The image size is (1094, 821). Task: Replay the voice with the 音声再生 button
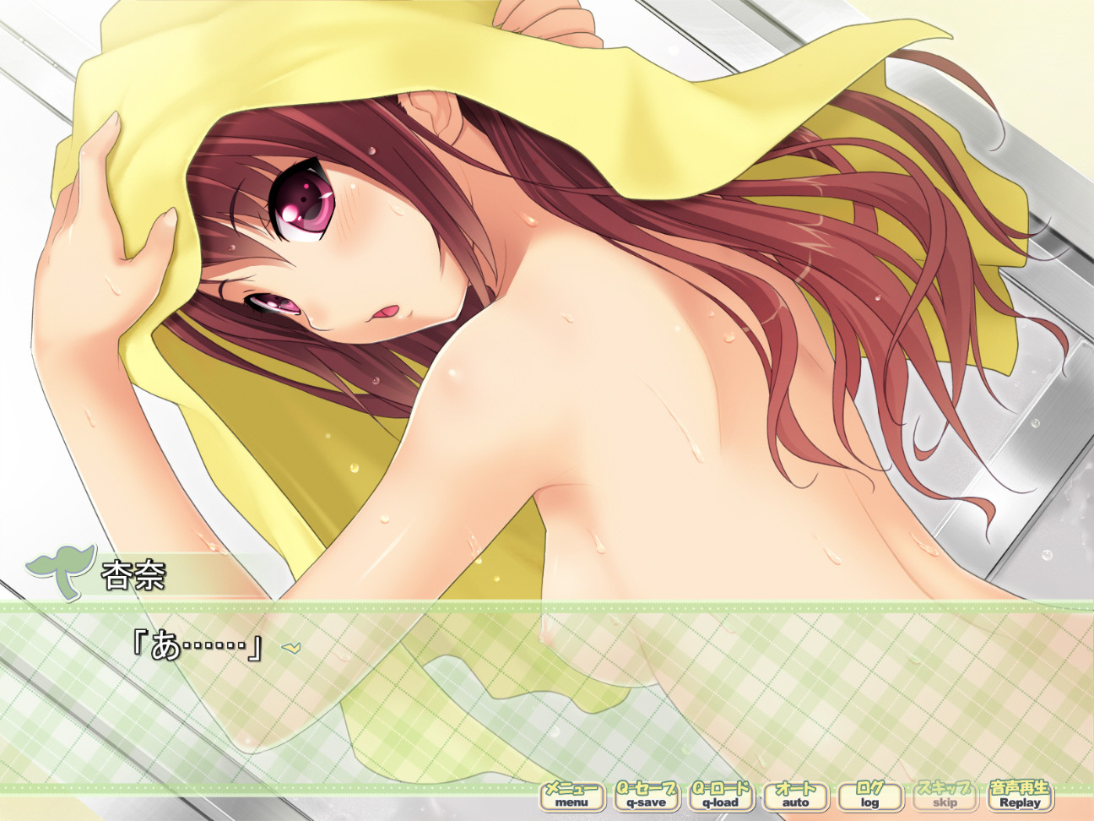click(1020, 796)
